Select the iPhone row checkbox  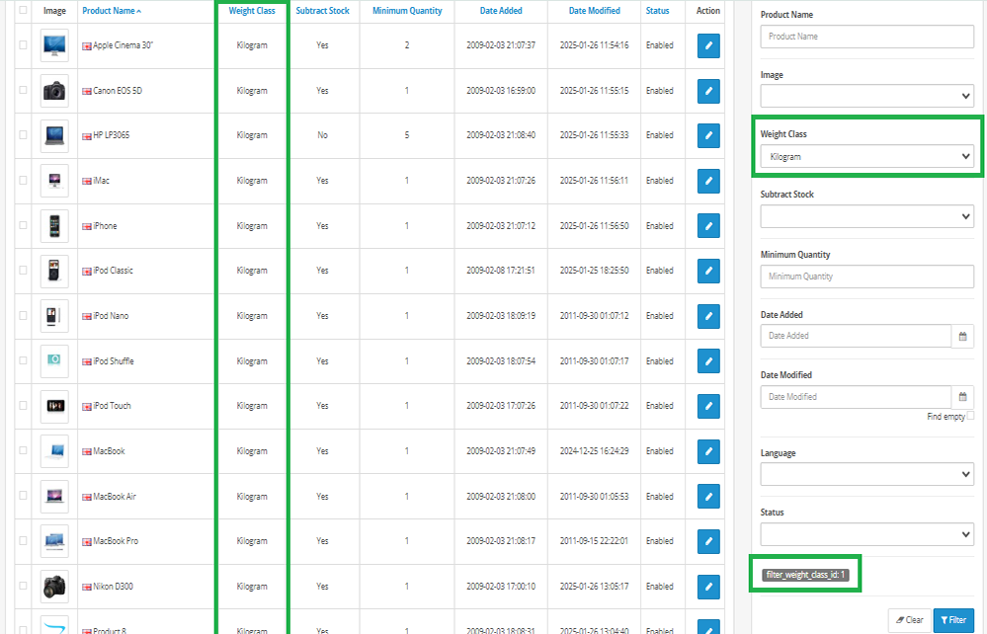click(x=24, y=225)
